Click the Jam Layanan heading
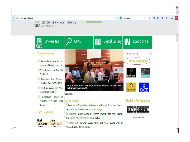This screenshot has width=190, height=142. [45, 113]
